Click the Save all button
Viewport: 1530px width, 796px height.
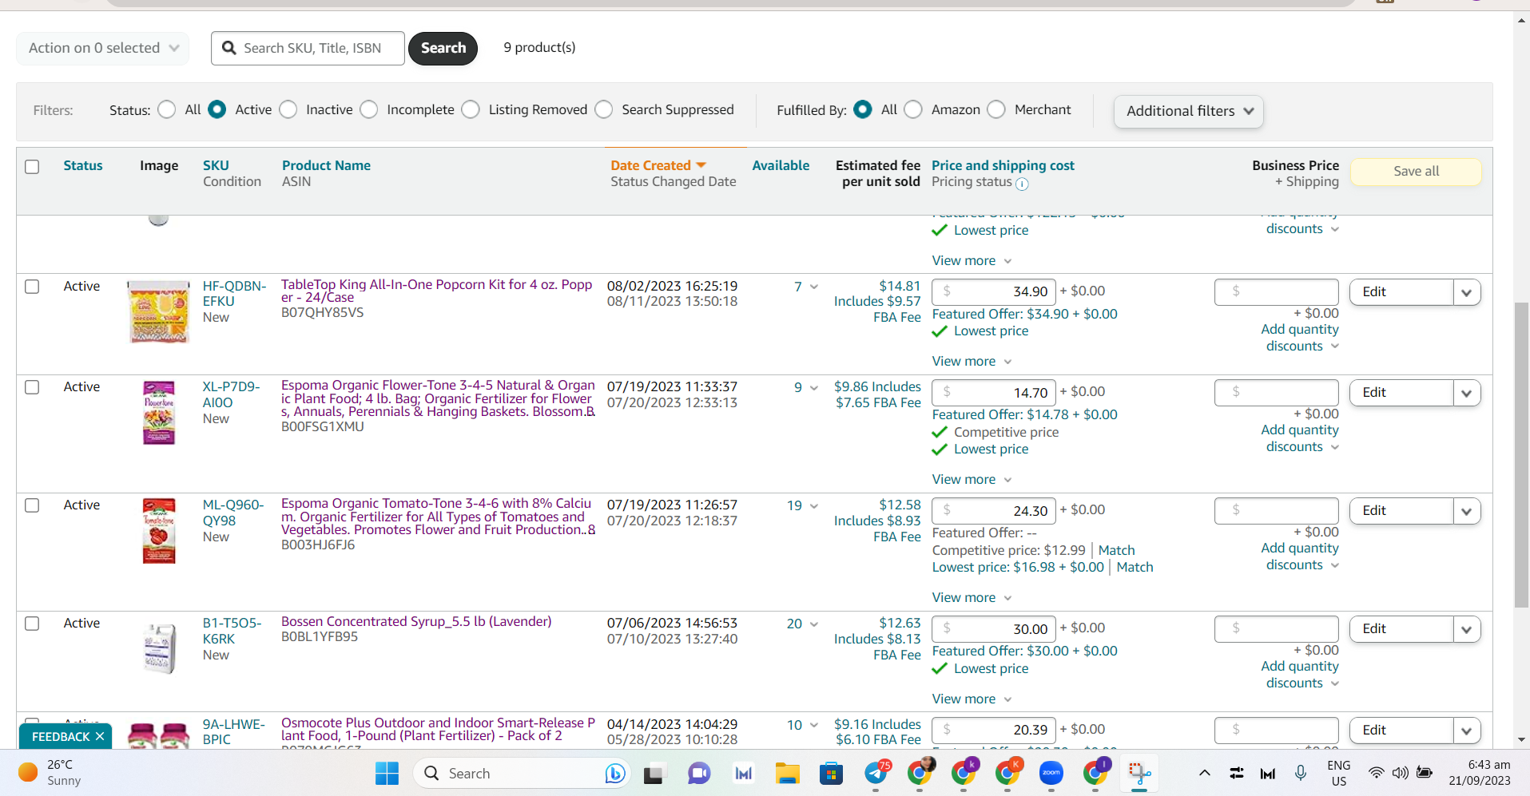(x=1416, y=171)
